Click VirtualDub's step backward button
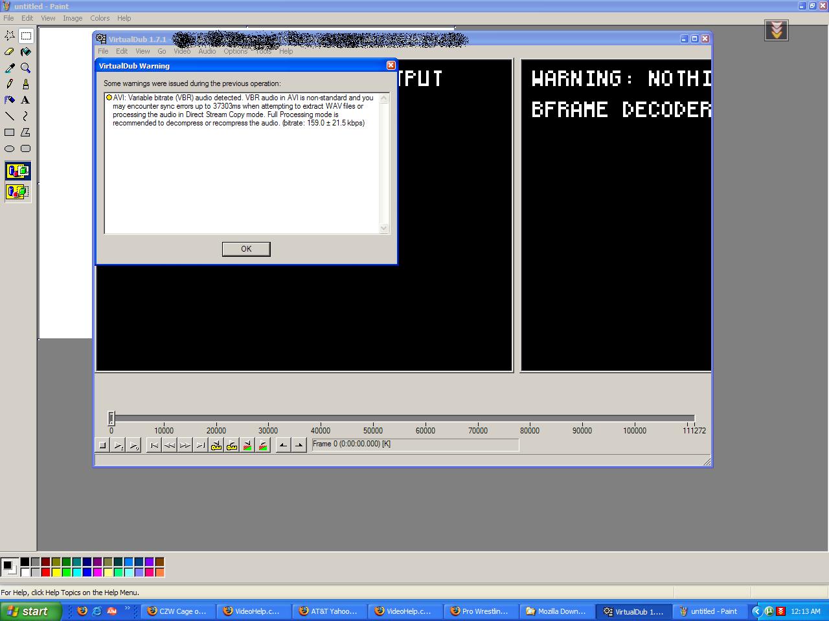Viewport: 829px width, 621px height. click(x=170, y=445)
